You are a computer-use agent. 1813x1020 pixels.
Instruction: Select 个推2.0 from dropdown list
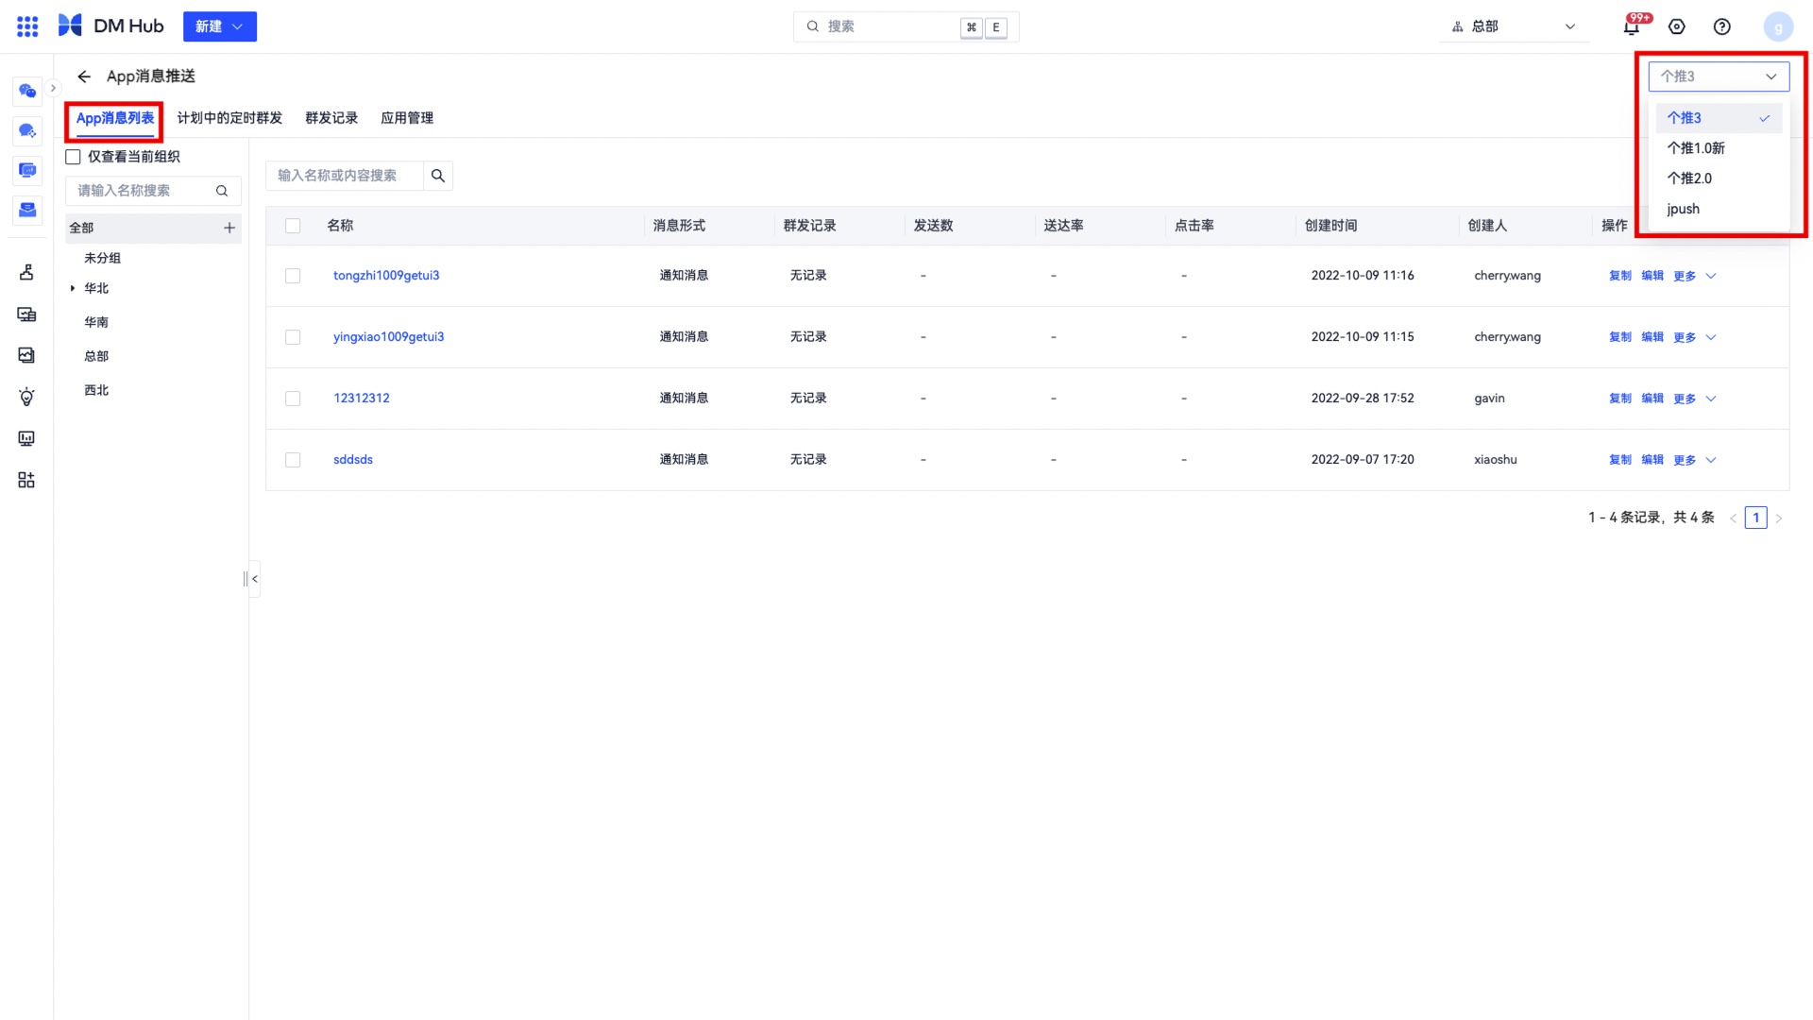1719,178
